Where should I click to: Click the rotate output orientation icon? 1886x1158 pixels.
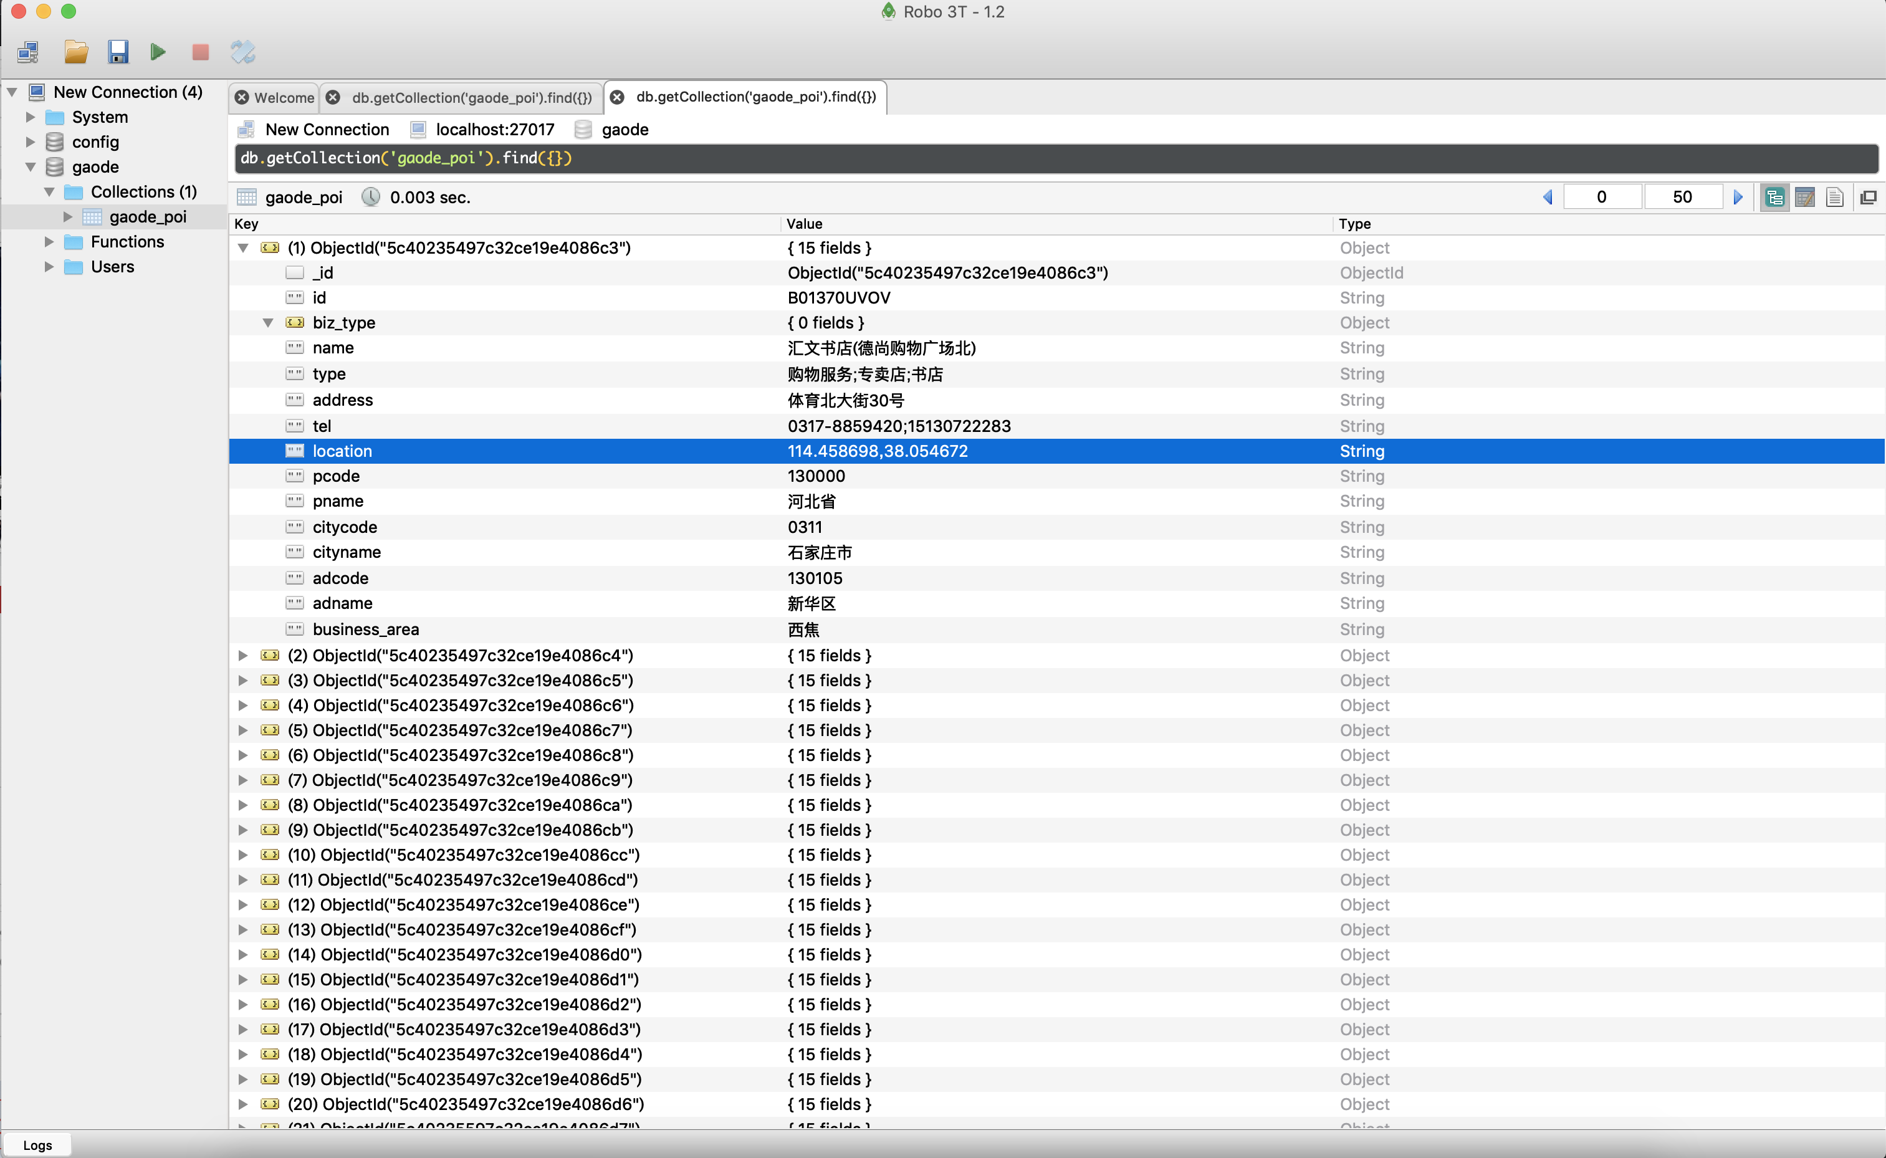[x=242, y=52]
